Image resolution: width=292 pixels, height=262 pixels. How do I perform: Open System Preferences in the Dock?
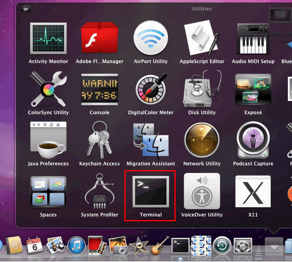coord(243,246)
